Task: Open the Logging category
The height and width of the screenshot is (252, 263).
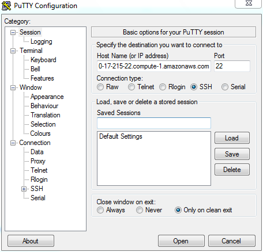Action: tap(42, 41)
